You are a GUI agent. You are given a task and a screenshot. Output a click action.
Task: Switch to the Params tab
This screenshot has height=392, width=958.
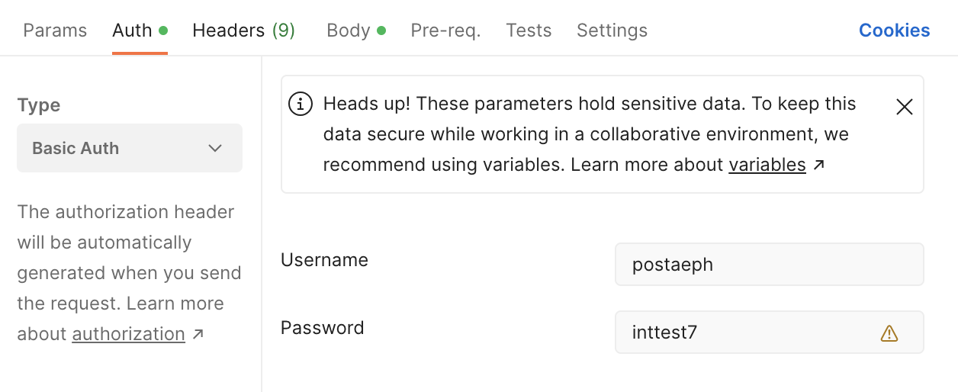point(55,31)
